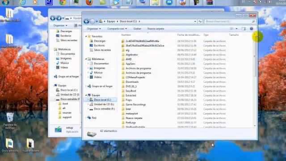Screen dimensions: 286x161
Task: Sort by the Nombre column header
Action: (x=126, y=35)
